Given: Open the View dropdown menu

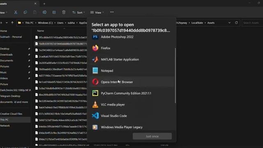Looking at the screenshot, I should [x=97, y=13].
